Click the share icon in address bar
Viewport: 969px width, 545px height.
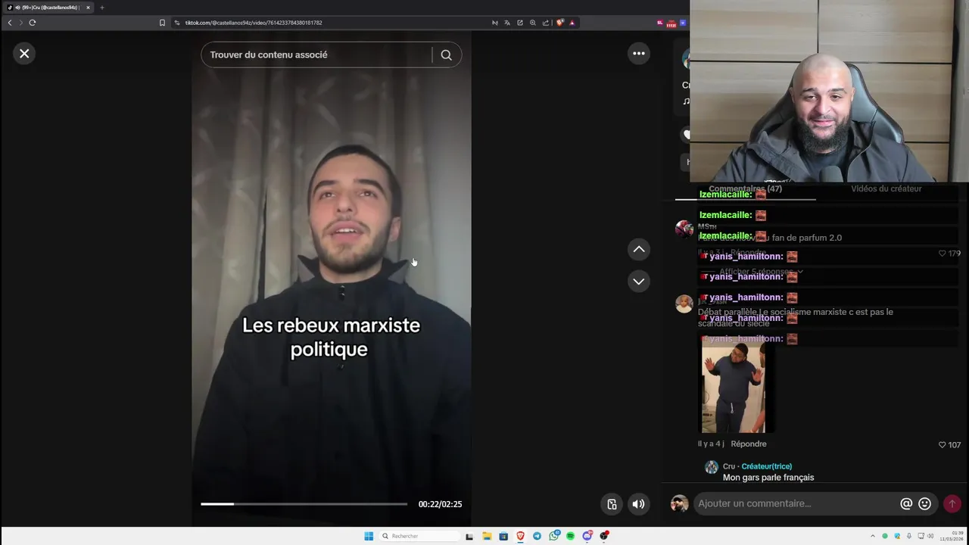[x=546, y=23]
